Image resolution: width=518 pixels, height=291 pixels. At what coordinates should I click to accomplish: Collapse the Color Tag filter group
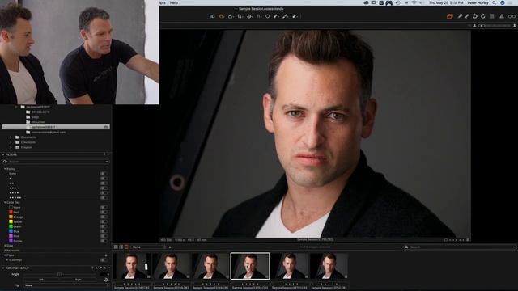click(x=5, y=202)
